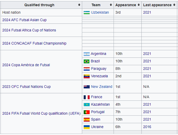Sort table by Team column arrows
Screen dimensions: 178x135
(111, 5)
